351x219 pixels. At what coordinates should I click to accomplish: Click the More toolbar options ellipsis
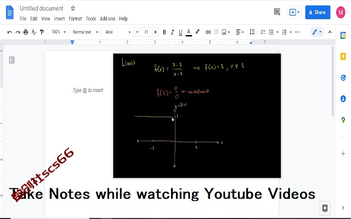[297, 32]
